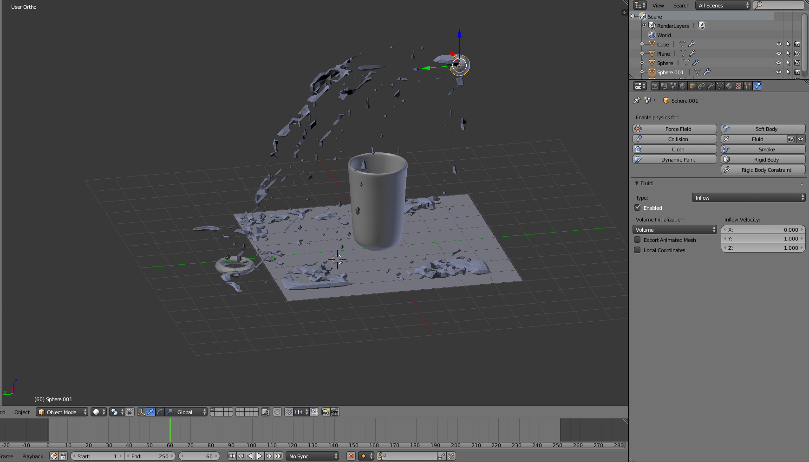The image size is (809, 462).
Task: Open the 3D view Object menu
Action: [x=22, y=412]
